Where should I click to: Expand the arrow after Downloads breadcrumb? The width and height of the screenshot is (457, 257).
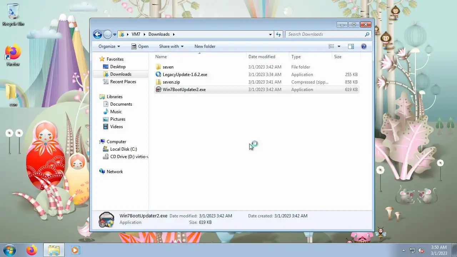click(174, 34)
